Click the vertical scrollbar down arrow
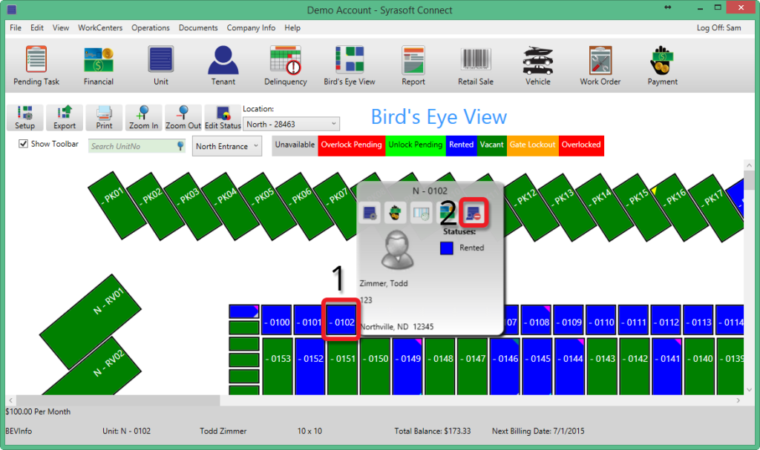This screenshot has height=450, width=760. pyautogui.click(x=750, y=389)
